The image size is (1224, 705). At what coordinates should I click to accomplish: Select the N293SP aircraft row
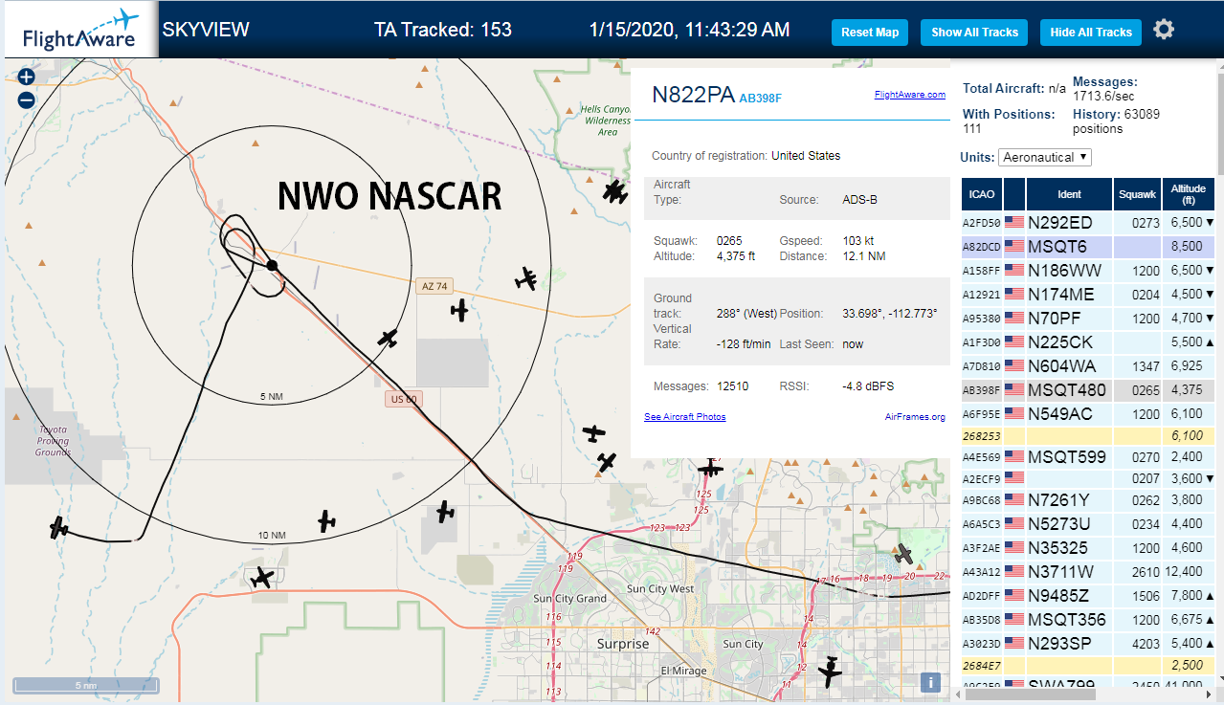point(1088,644)
